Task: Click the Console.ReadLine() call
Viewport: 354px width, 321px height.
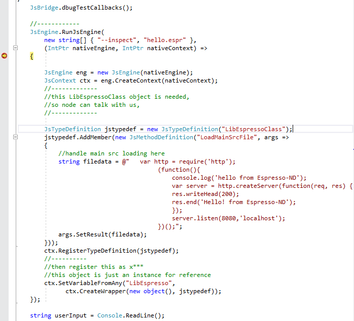Action: [129, 315]
